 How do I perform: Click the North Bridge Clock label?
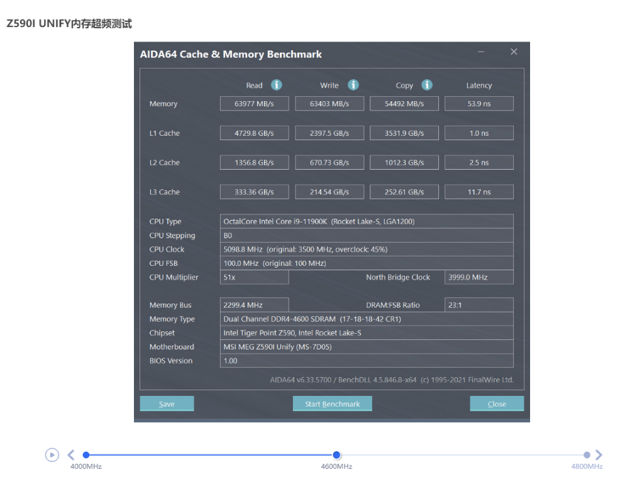[x=398, y=277]
